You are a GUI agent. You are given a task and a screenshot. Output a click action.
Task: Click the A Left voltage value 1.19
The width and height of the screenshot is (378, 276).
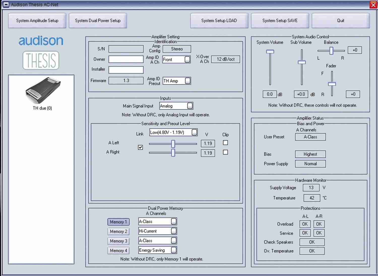pos(208,144)
